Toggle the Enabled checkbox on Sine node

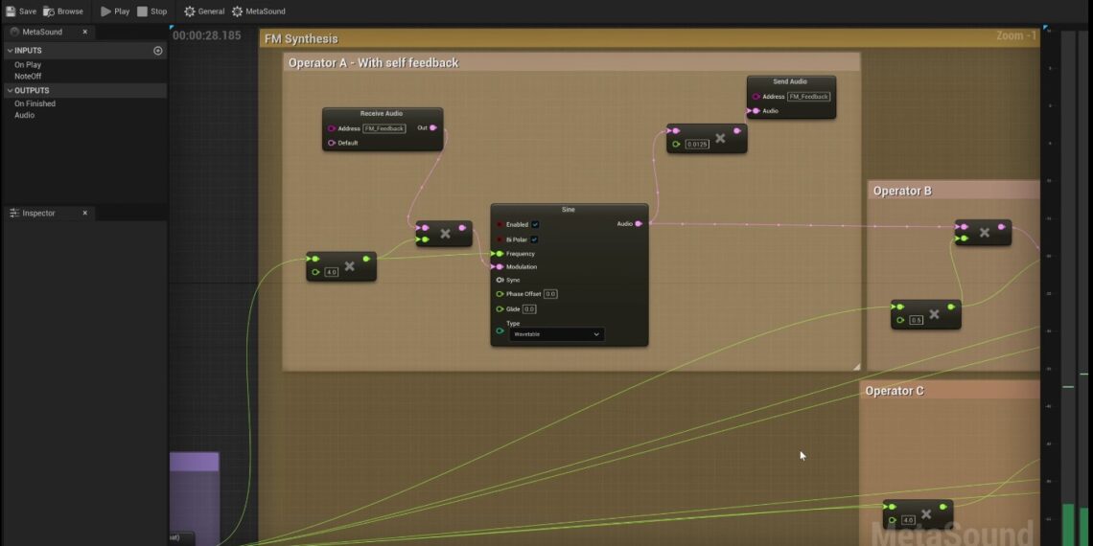pyautogui.click(x=535, y=225)
